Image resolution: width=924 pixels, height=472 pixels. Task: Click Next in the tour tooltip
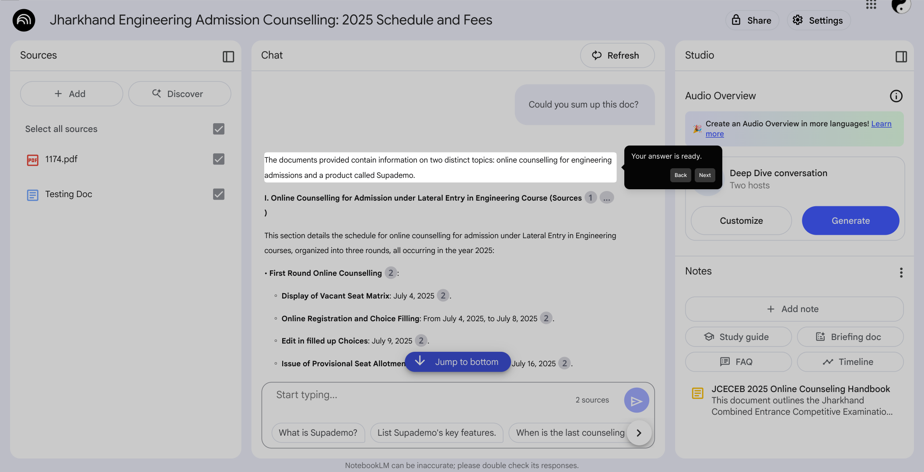(x=705, y=175)
